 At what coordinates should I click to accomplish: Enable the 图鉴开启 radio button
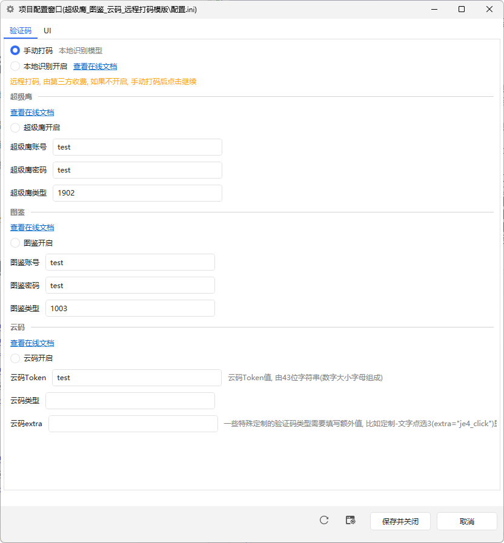point(16,243)
